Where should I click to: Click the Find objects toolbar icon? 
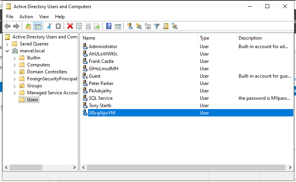coord(166,26)
